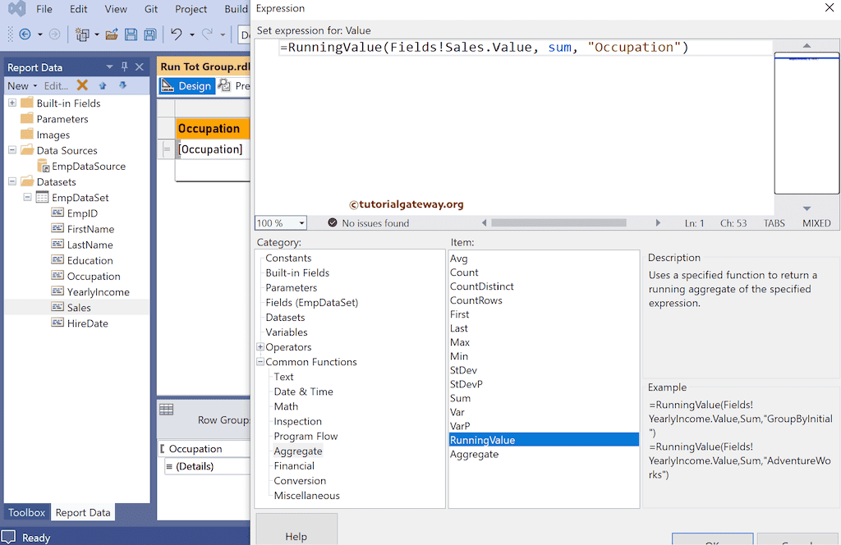The width and height of the screenshot is (841, 545).
Task: Click the Undo icon
Action: 177,34
